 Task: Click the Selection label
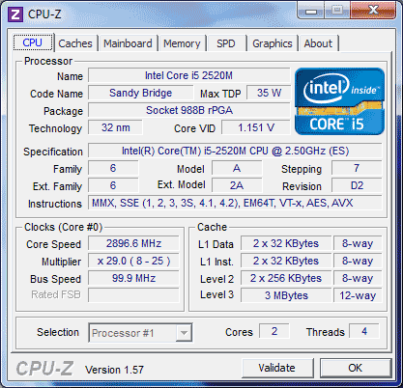pyautogui.click(x=58, y=332)
